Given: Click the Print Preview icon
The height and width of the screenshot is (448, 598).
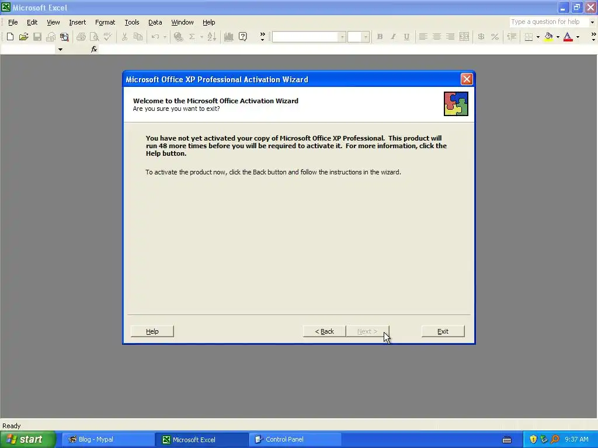Looking at the screenshot, I should (x=94, y=37).
